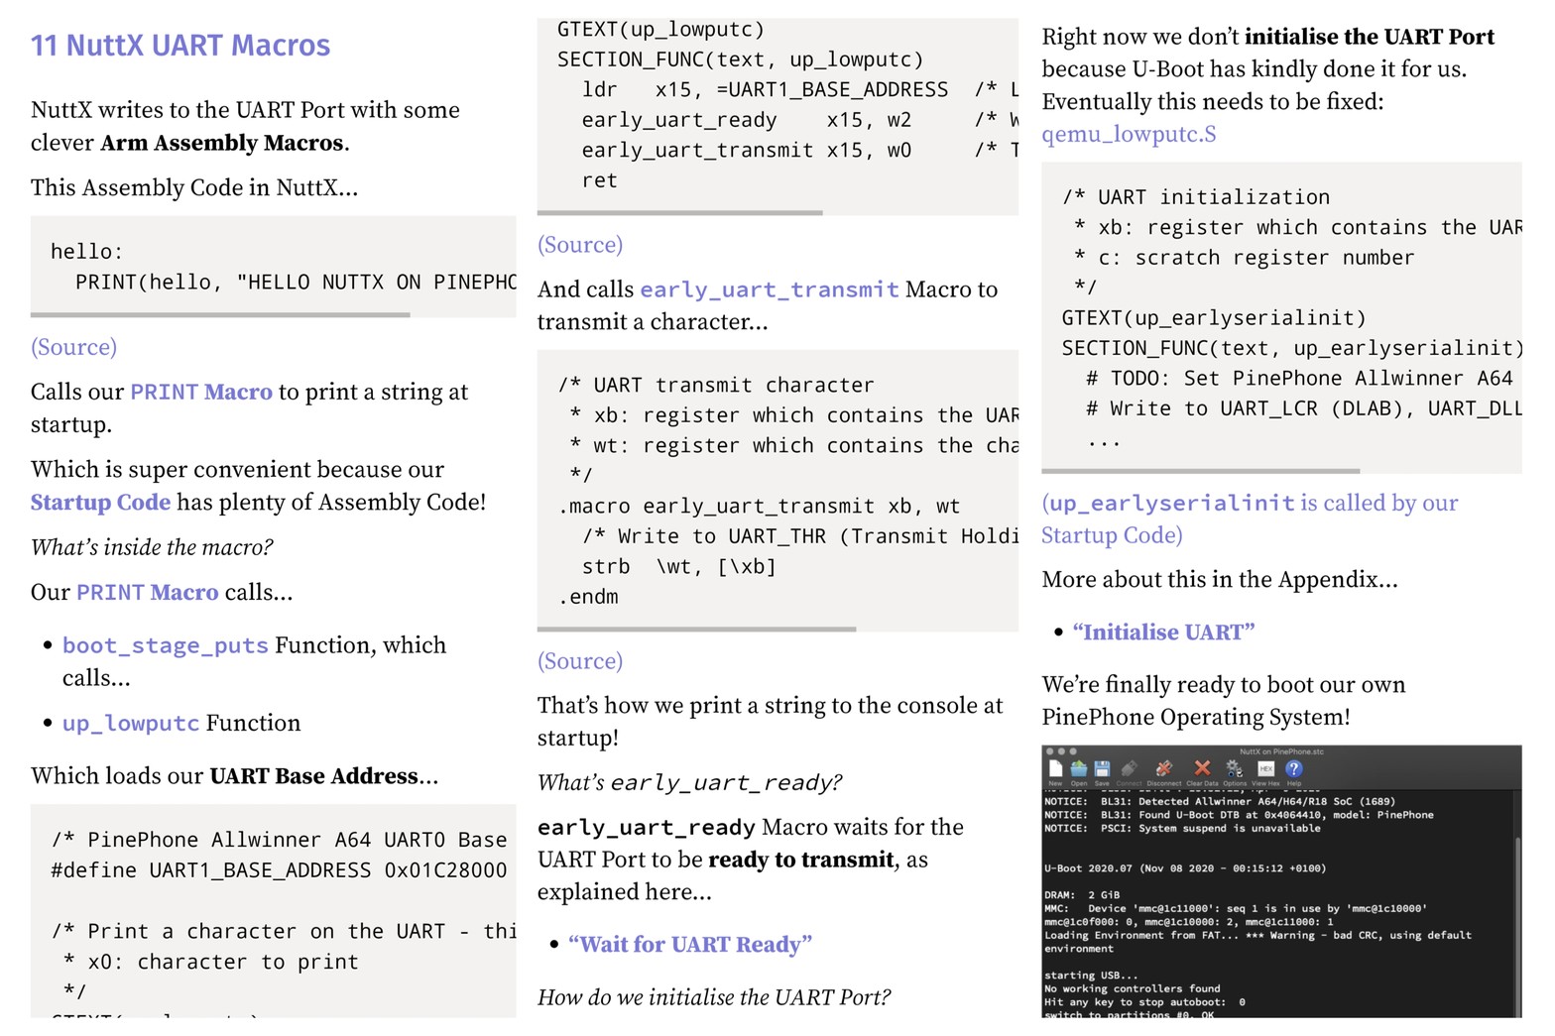
Task: Follow the "Initialise UART" appendix link
Action: coord(1163,633)
